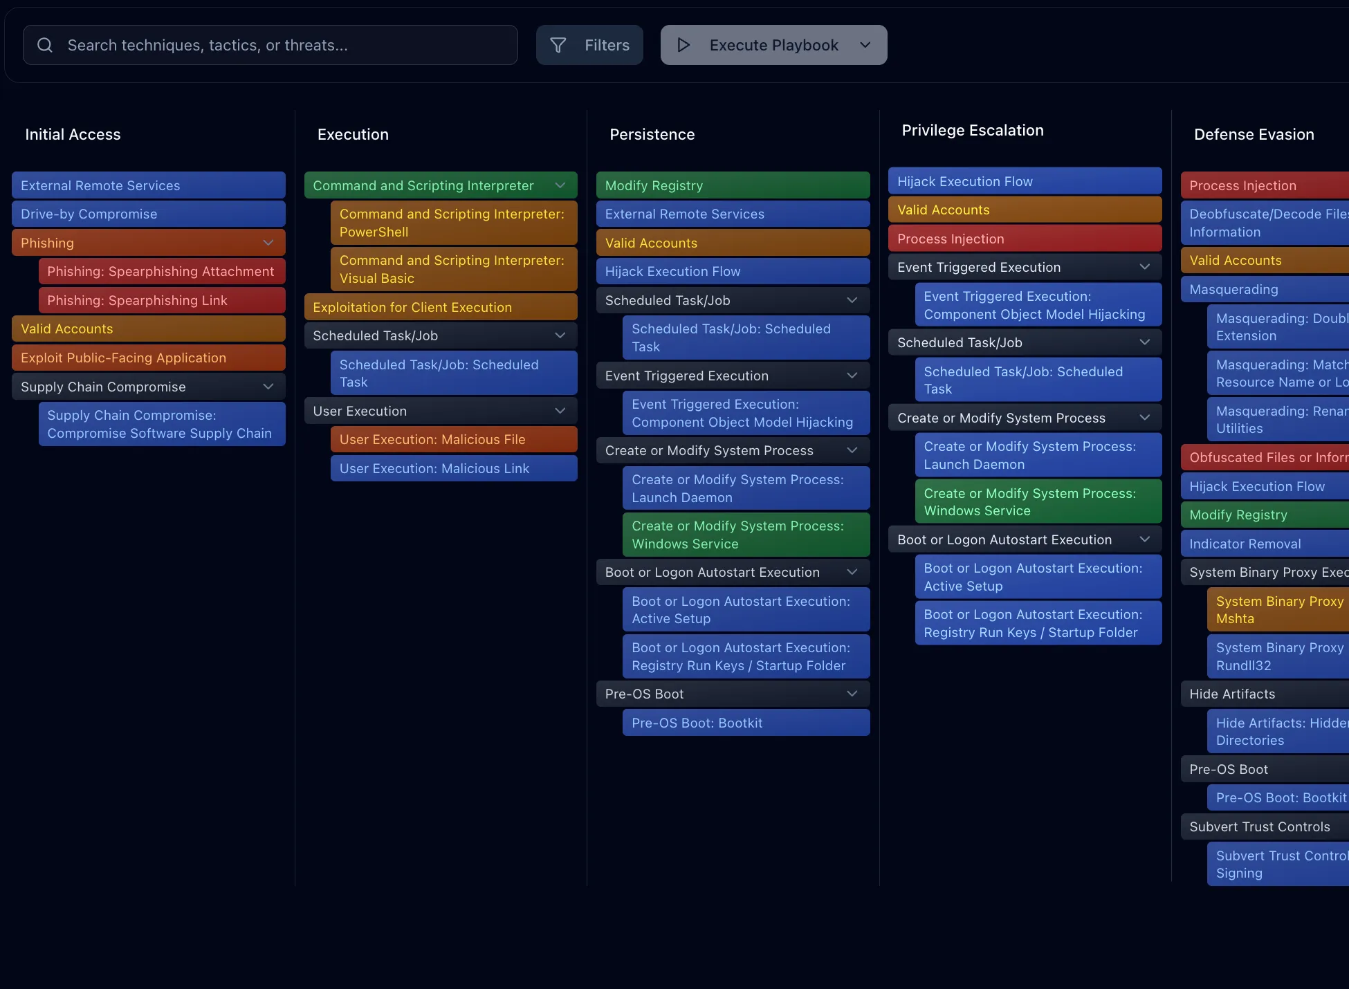The height and width of the screenshot is (989, 1349).
Task: Click the Filters funnel icon
Action: pos(558,46)
